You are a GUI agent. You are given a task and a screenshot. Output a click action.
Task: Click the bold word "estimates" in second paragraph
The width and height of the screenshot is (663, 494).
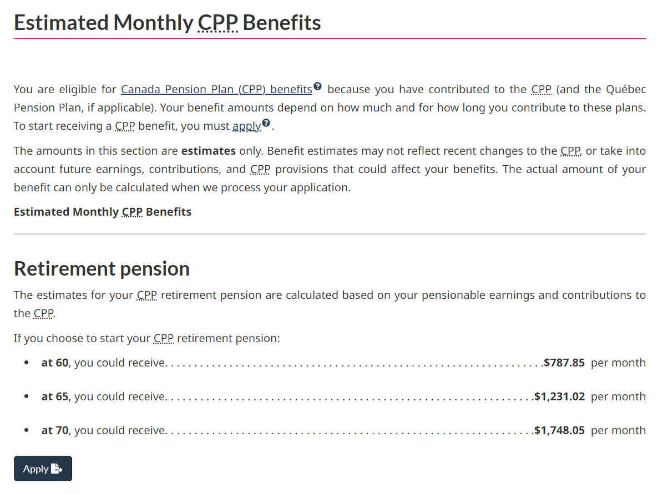tap(208, 151)
